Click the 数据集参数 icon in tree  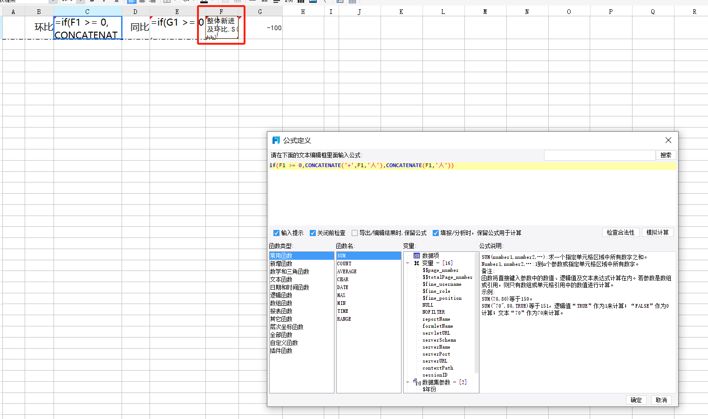click(x=417, y=382)
